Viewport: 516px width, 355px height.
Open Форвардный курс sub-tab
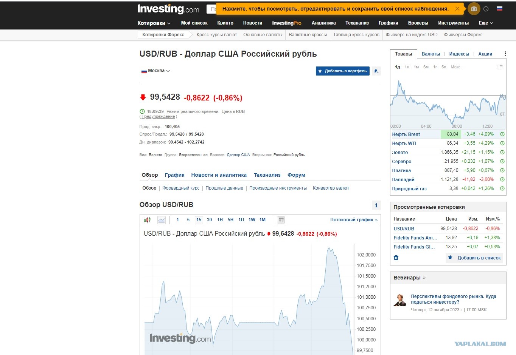(x=181, y=188)
